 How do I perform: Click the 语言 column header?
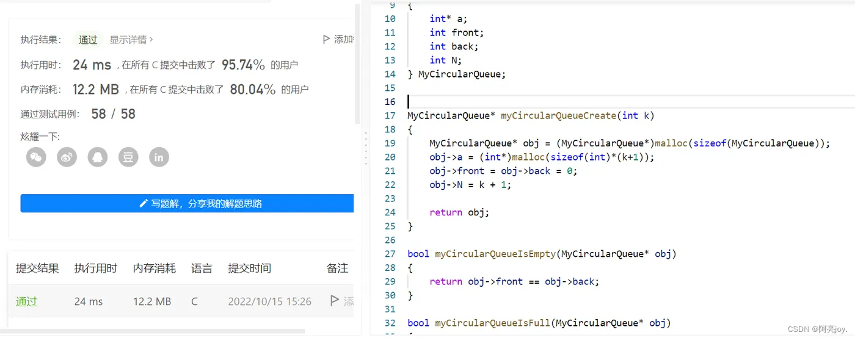point(202,268)
